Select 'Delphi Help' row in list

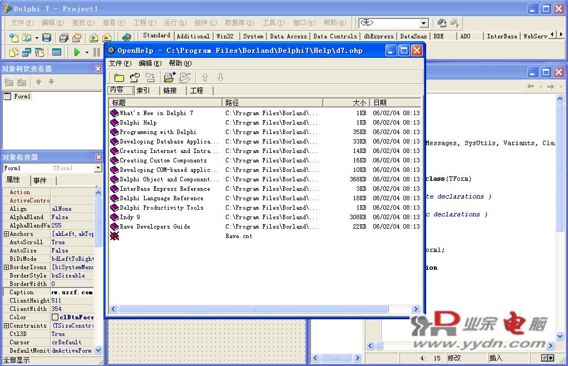click(139, 122)
